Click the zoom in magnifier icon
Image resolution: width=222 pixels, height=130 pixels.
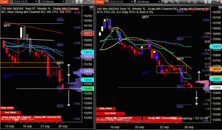pos(177,2)
